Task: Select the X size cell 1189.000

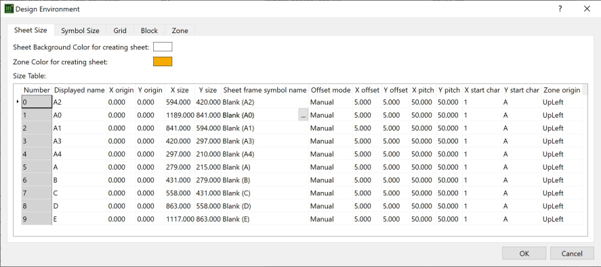Action: point(180,115)
